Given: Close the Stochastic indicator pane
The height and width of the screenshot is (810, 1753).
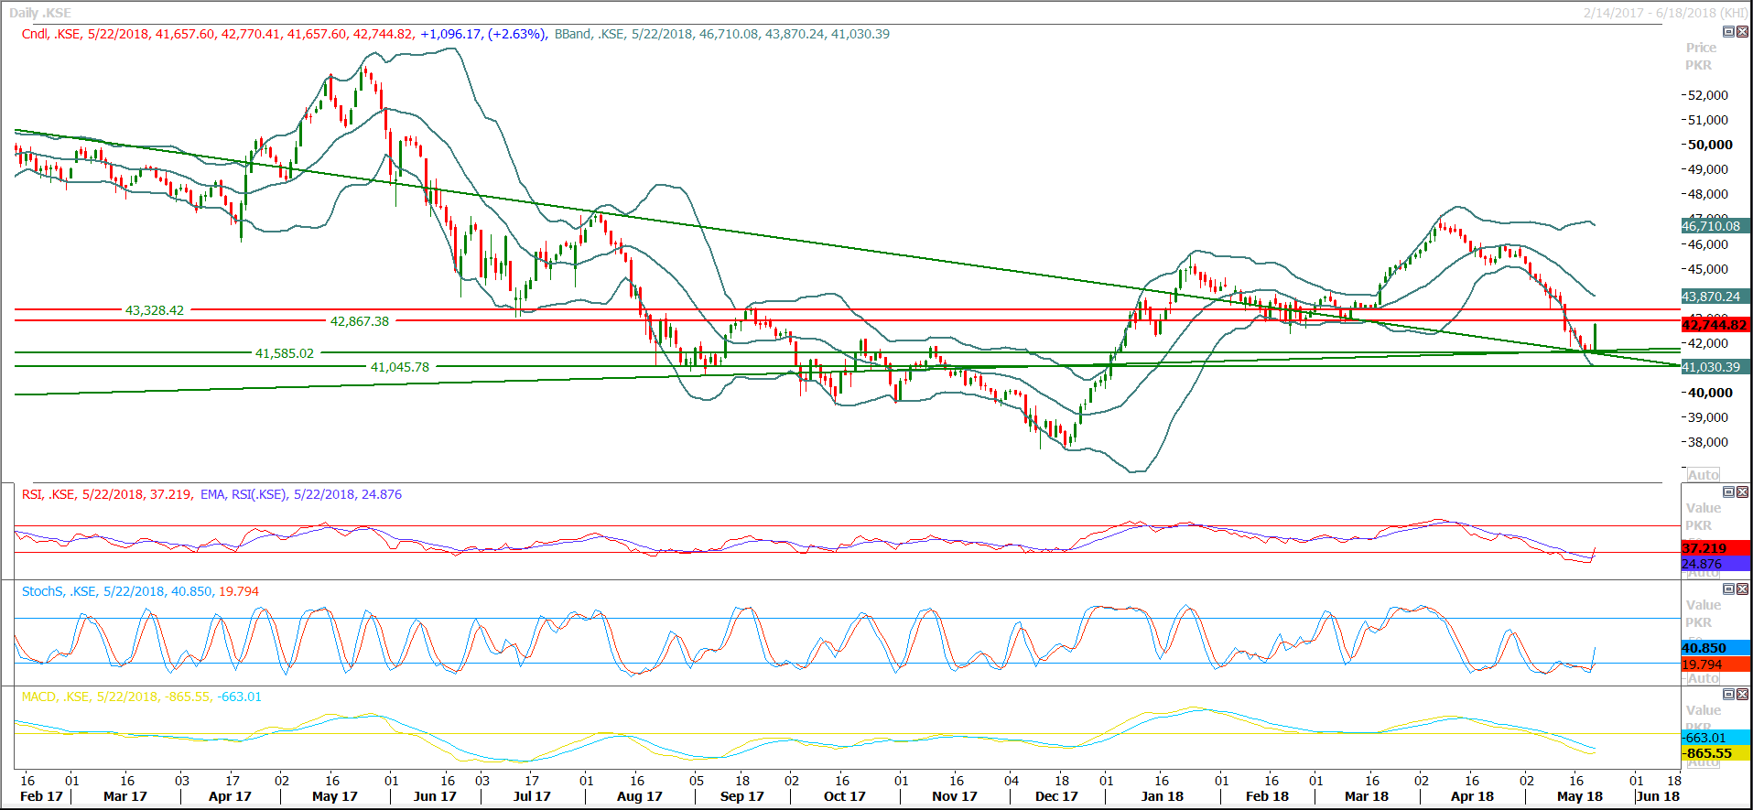Looking at the screenshot, I should click(x=1742, y=589).
